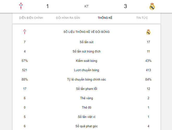
Task: Select the THỐNG KÊ tab
Action: click(105, 18)
